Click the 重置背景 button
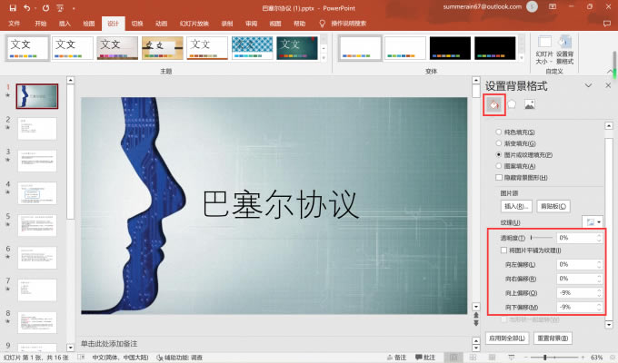The height and width of the screenshot is (363, 618). pyautogui.click(x=553, y=338)
